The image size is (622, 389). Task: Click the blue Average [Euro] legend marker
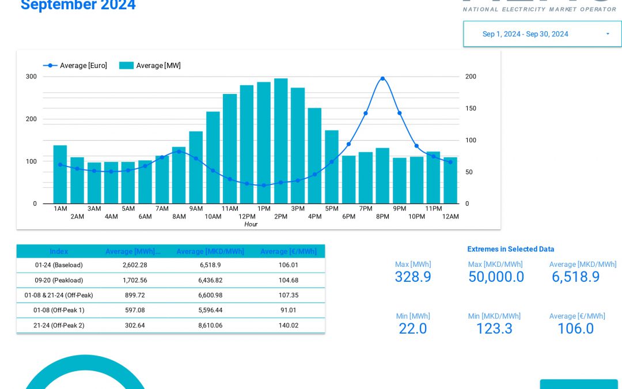[x=50, y=65]
